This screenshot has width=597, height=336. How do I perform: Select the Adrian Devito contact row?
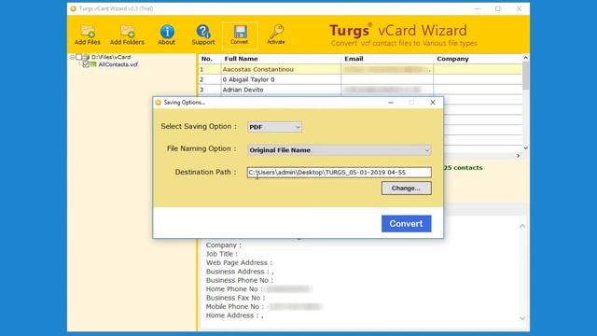coord(360,90)
